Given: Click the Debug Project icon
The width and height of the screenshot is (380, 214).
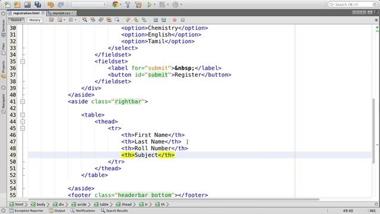Looking at the screenshot, I should pos(162,4).
